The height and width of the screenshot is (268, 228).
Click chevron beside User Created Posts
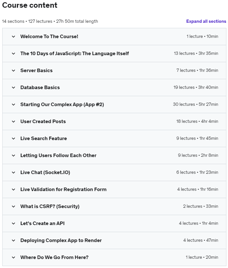tap(13, 121)
